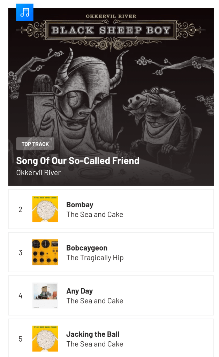Screen dimensions: 219x357
Task: Select the Bombay track title
Action: point(80,204)
